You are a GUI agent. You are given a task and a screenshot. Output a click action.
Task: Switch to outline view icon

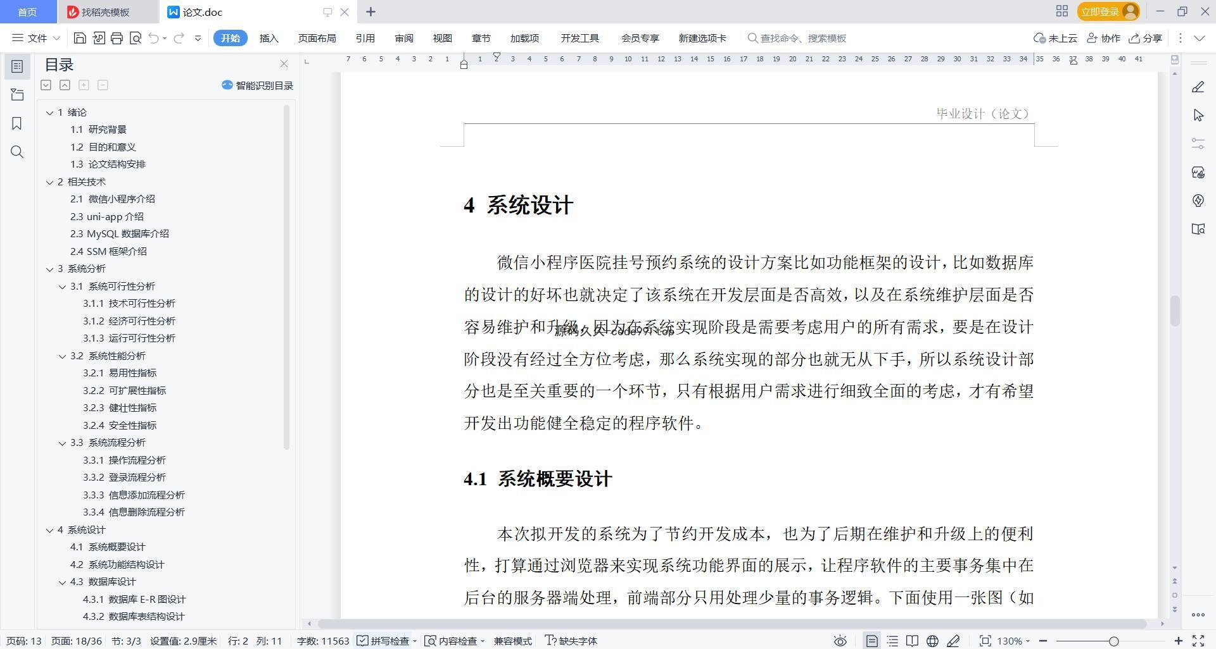point(892,641)
